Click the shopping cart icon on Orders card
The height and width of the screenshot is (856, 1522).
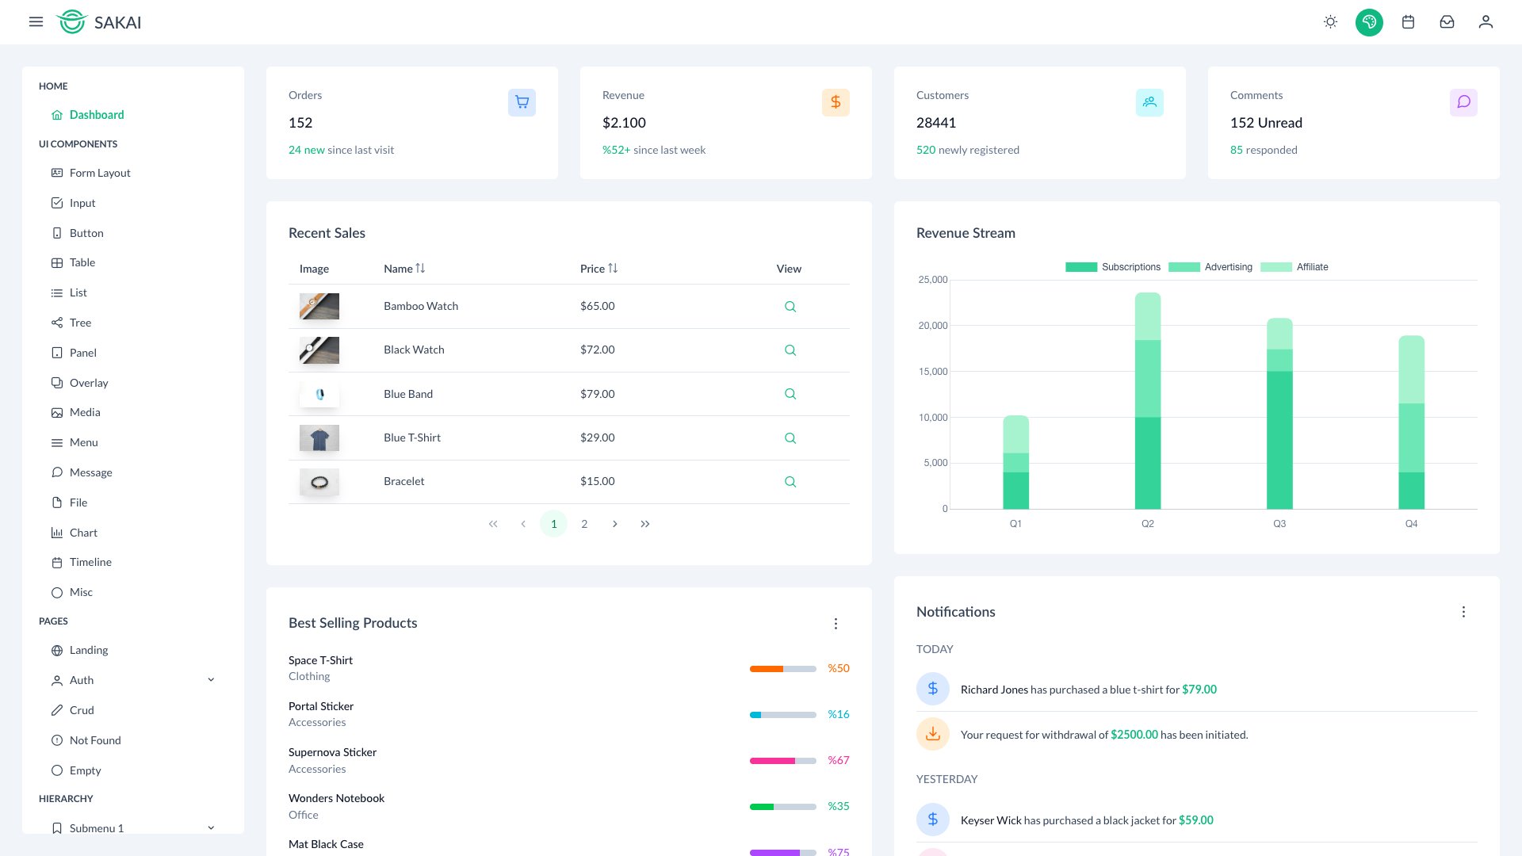coord(522,102)
